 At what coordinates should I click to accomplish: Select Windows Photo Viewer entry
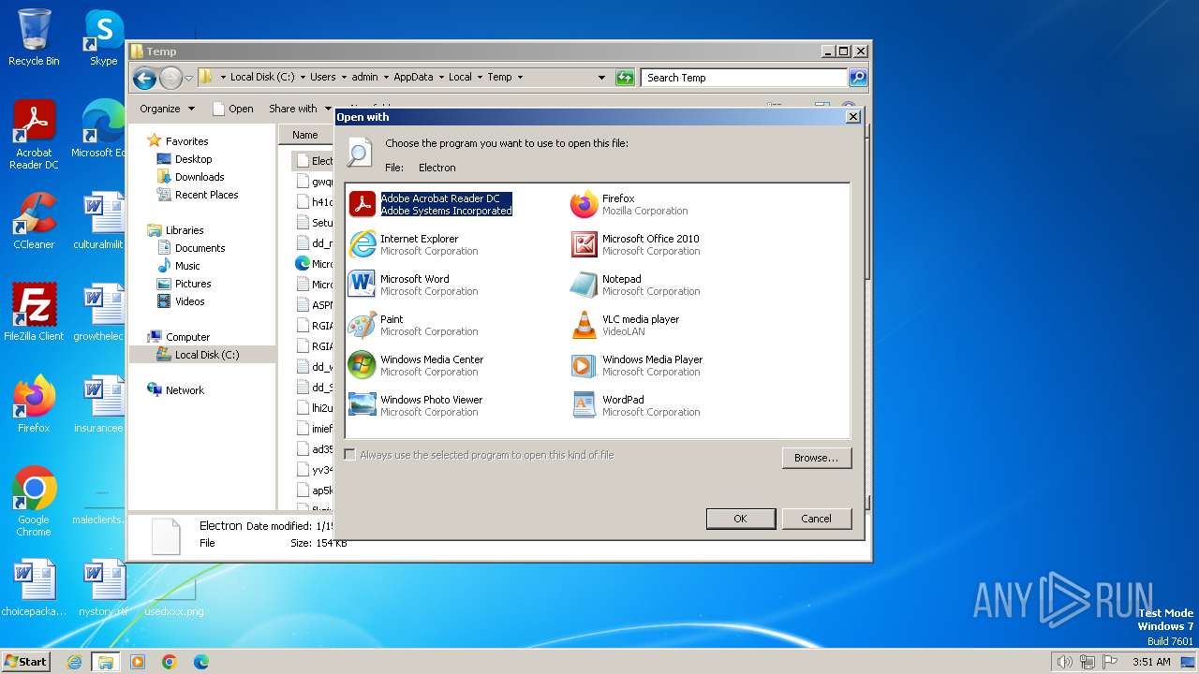pos(416,405)
